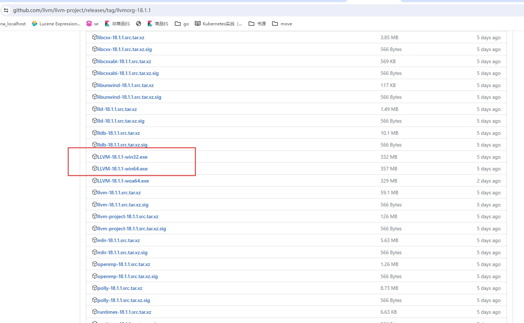Download LLVM-18.1.1-woa64.exe installer
This screenshot has width=524, height=323.
click(x=123, y=181)
